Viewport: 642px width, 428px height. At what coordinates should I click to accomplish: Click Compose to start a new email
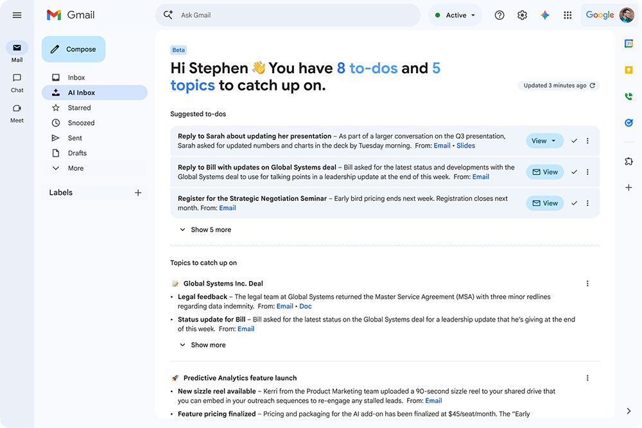point(73,49)
